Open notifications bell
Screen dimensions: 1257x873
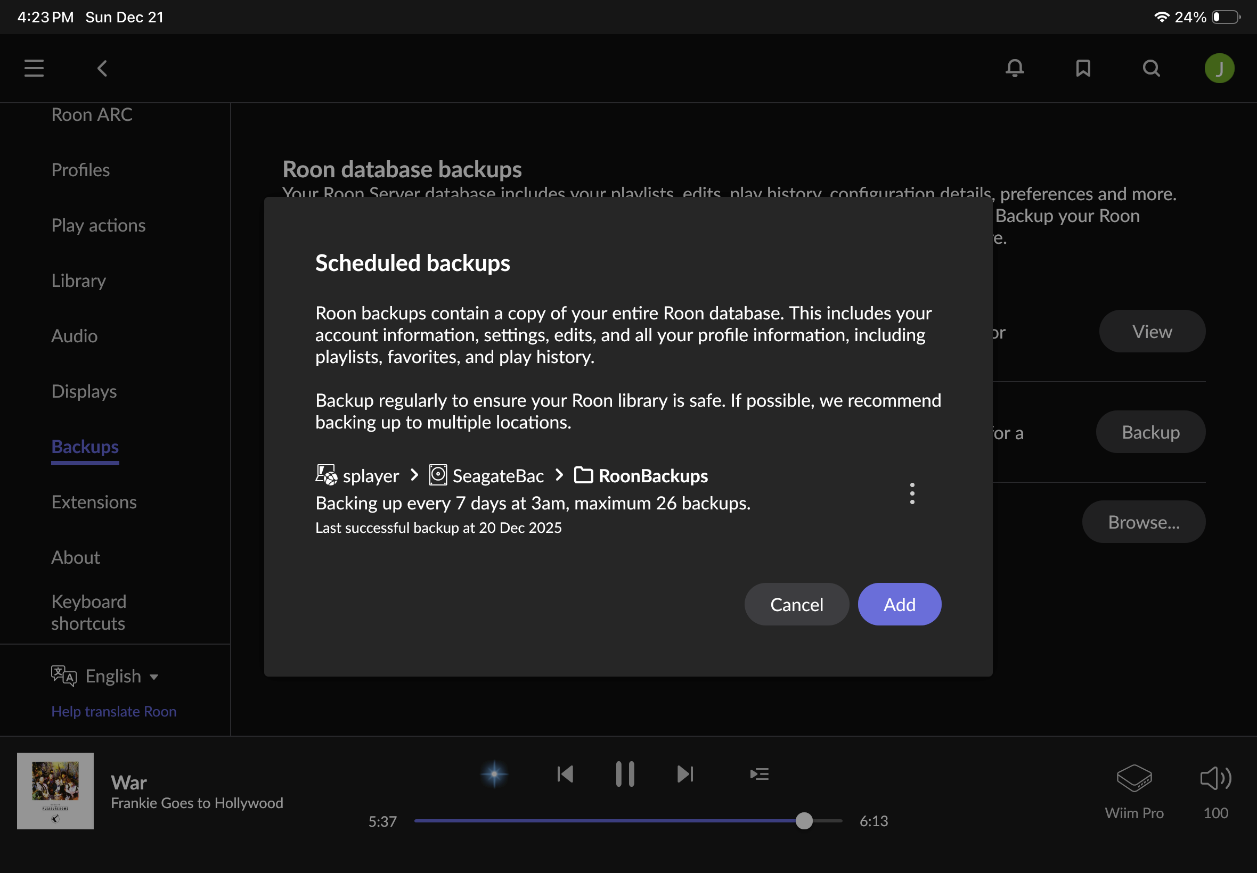[1015, 68]
